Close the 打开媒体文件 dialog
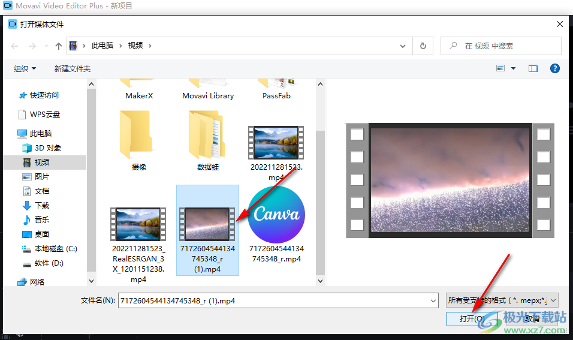573x340 pixels. coord(559,24)
